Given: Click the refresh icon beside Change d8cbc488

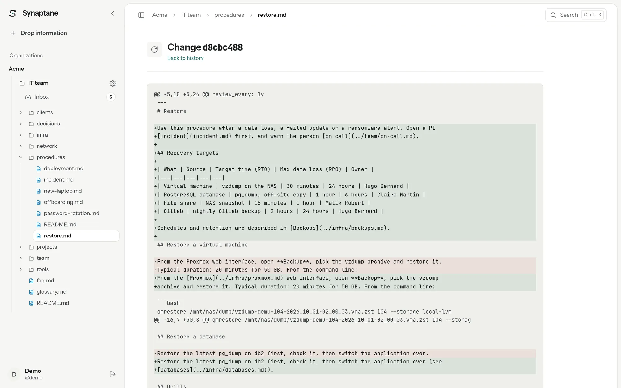Looking at the screenshot, I should 154,49.
